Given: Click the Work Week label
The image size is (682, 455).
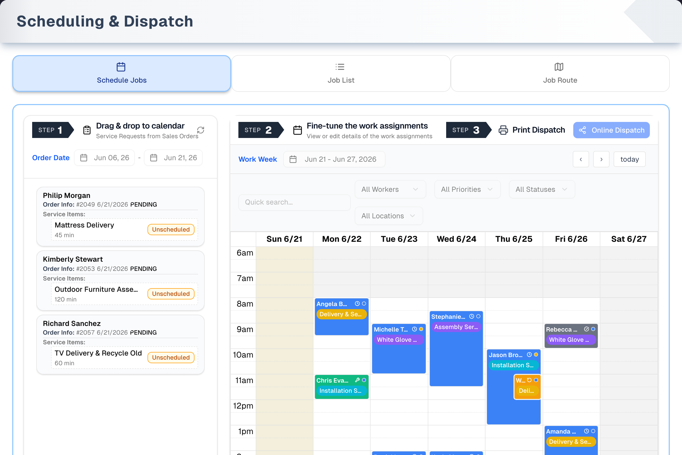Looking at the screenshot, I should click(x=258, y=159).
